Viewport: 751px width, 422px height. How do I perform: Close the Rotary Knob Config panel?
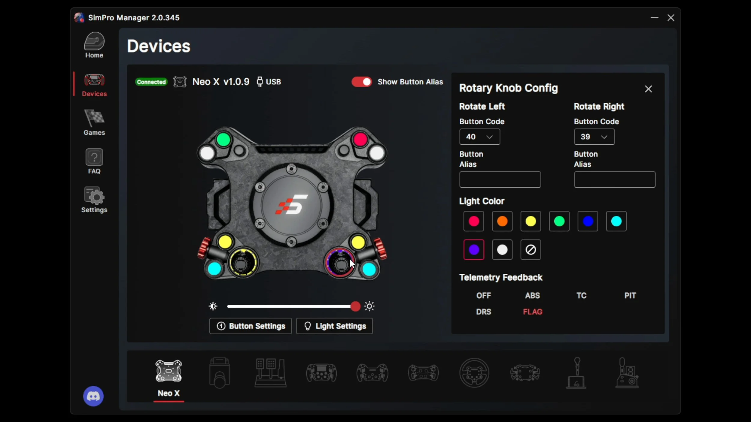coord(648,89)
